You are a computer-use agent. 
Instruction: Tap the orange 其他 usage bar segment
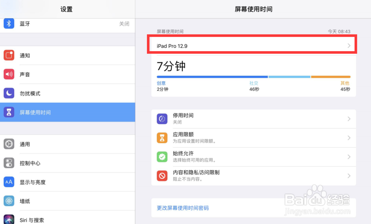[331, 77]
